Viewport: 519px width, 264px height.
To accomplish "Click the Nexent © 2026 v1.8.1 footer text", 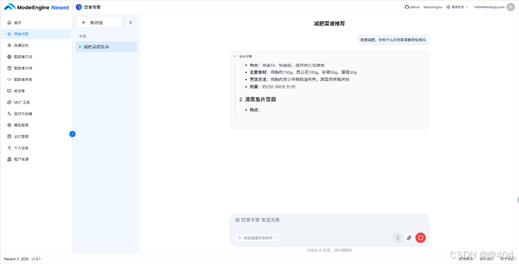I will click(22, 259).
